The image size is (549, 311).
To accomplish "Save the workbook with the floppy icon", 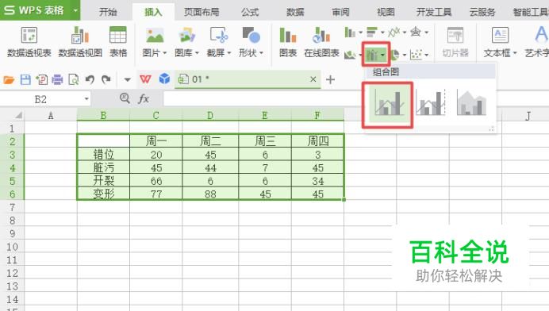I will tap(25, 79).
